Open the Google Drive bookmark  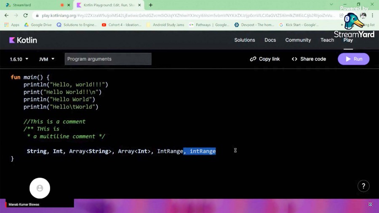coord(38,25)
